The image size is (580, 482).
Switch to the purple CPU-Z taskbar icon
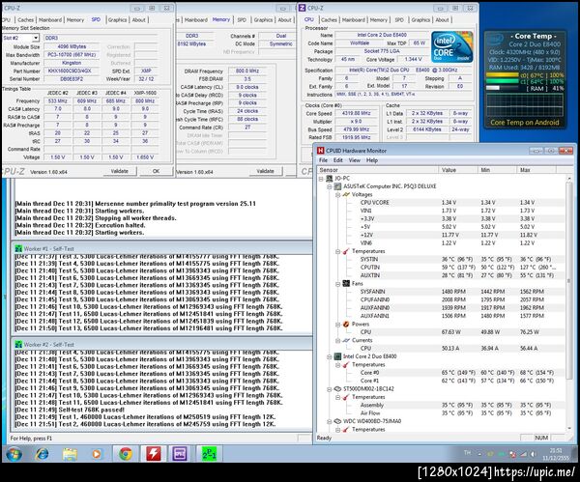(x=180, y=454)
